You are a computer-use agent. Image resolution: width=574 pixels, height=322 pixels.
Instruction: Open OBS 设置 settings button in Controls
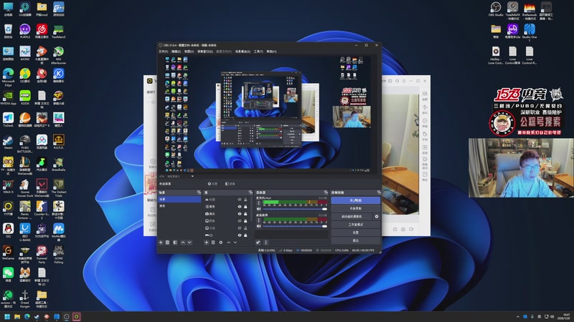point(355,233)
